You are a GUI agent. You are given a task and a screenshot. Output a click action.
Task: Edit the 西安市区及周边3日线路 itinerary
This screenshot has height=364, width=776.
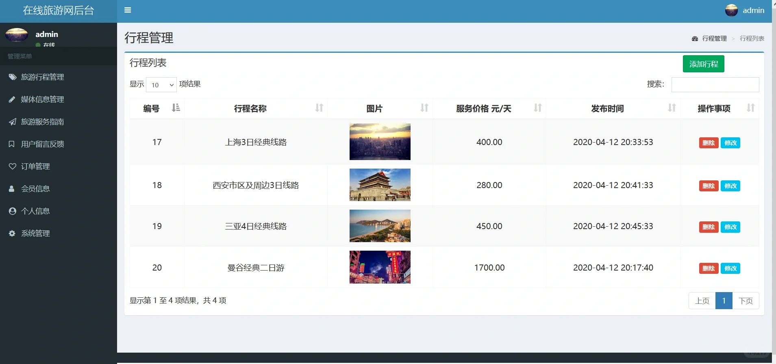click(730, 186)
